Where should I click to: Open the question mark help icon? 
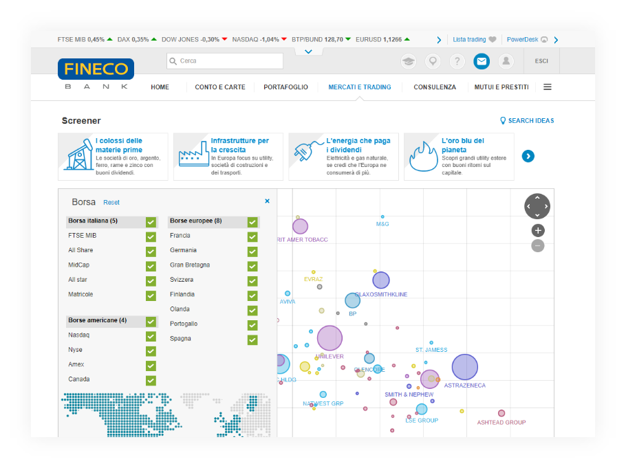(457, 61)
